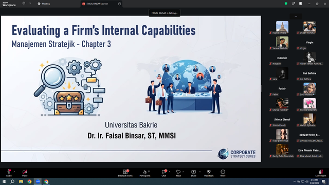Screen dimensions: 329x185
Task: Select Hafizh Syuhada's video thumbnail
Action: (309, 120)
